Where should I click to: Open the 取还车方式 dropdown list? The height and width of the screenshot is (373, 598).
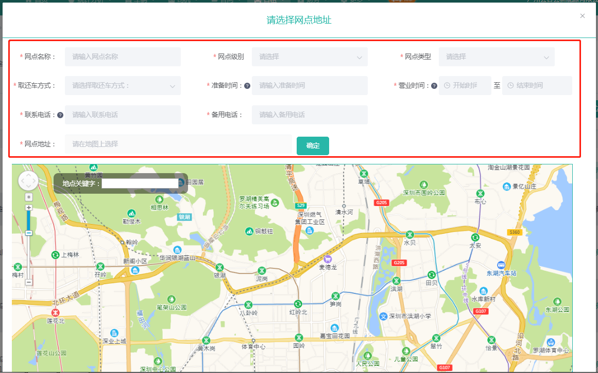pos(123,86)
